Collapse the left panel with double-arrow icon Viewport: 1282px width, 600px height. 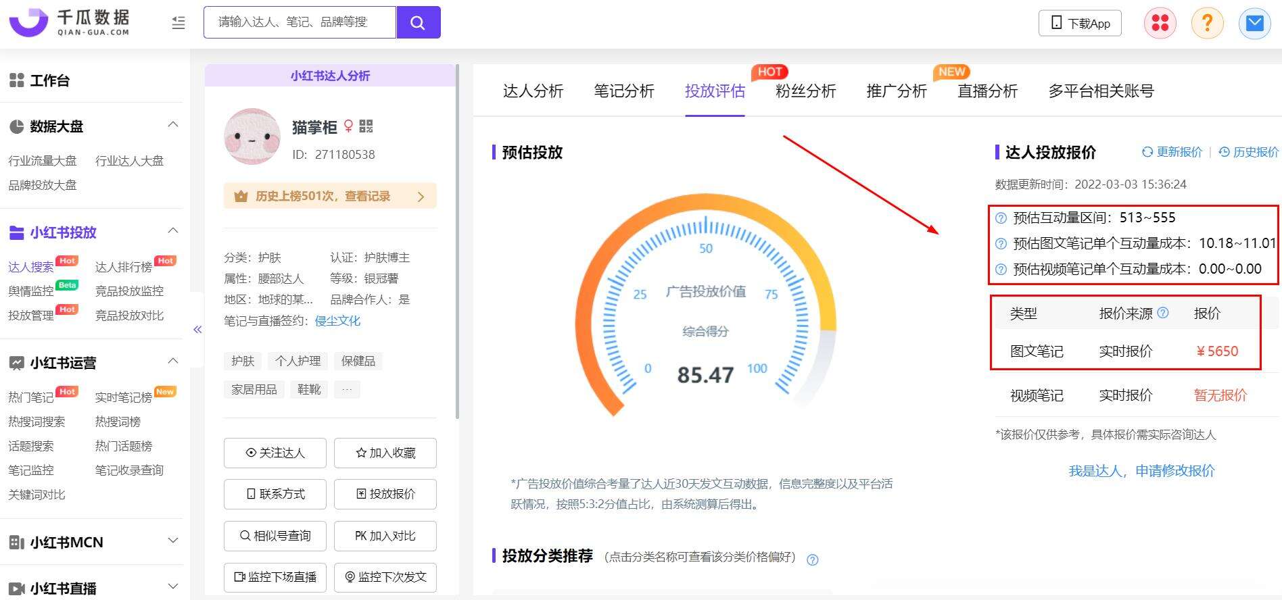197,330
